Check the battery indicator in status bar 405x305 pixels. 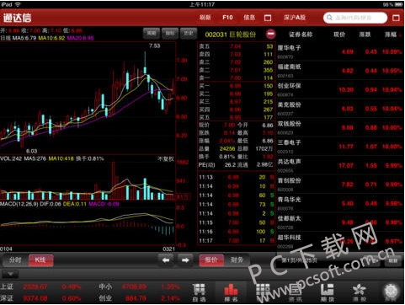pyautogui.click(x=399, y=4)
